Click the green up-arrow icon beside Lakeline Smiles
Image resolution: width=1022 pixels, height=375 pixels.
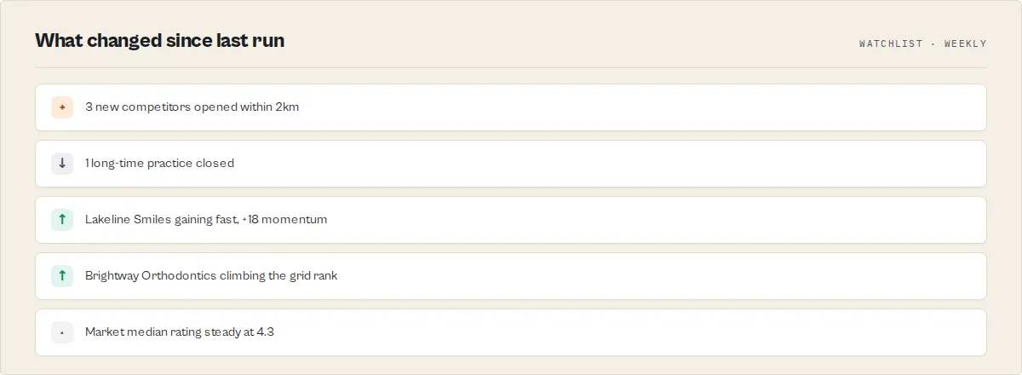pos(62,220)
